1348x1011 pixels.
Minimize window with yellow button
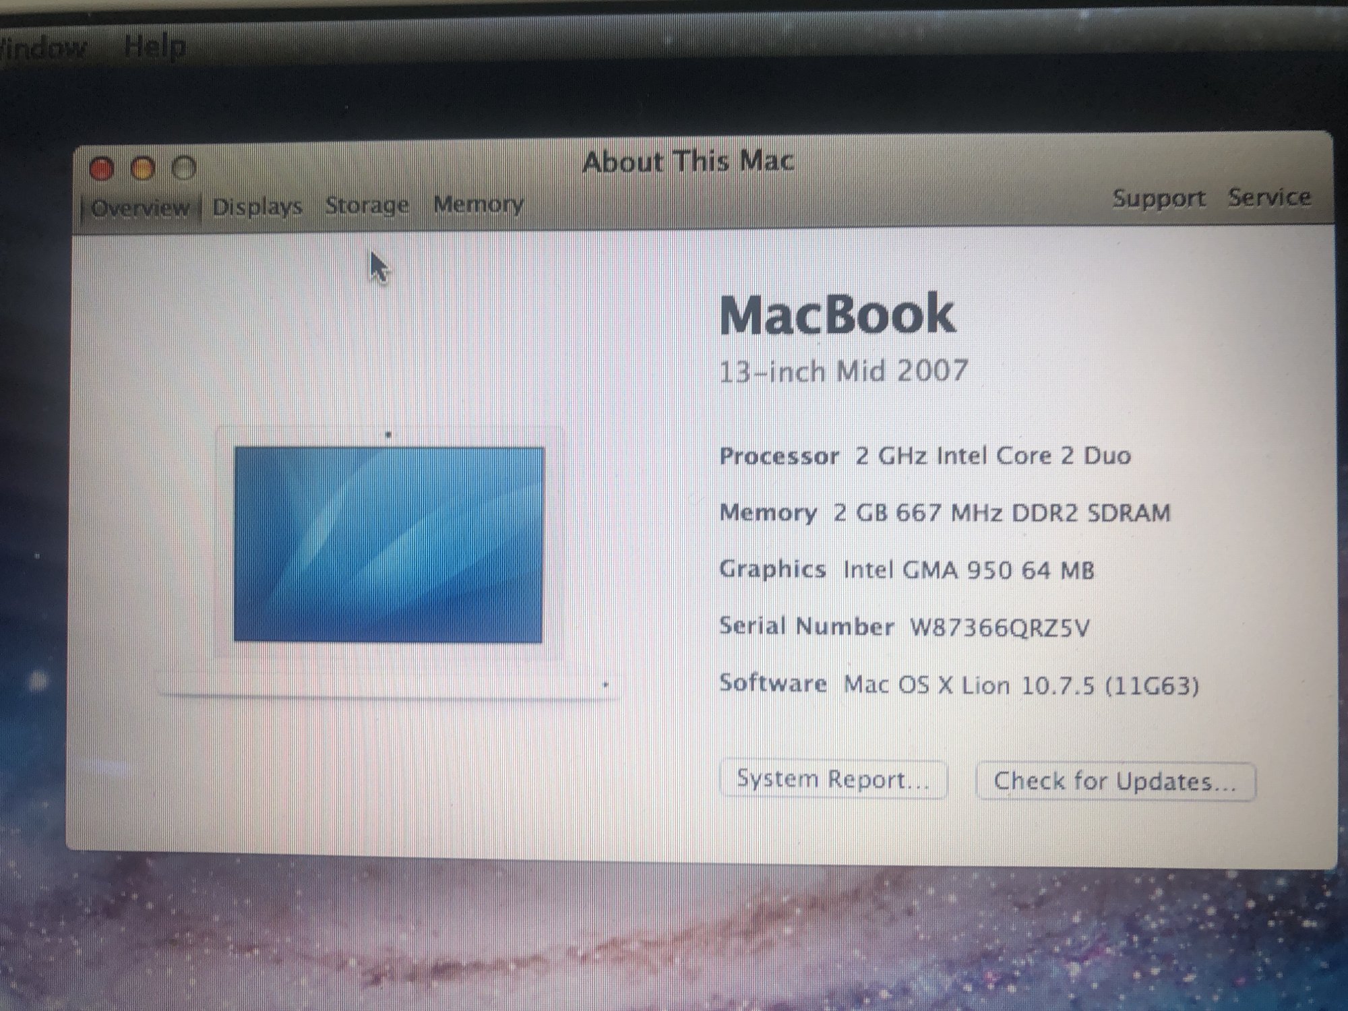143,168
